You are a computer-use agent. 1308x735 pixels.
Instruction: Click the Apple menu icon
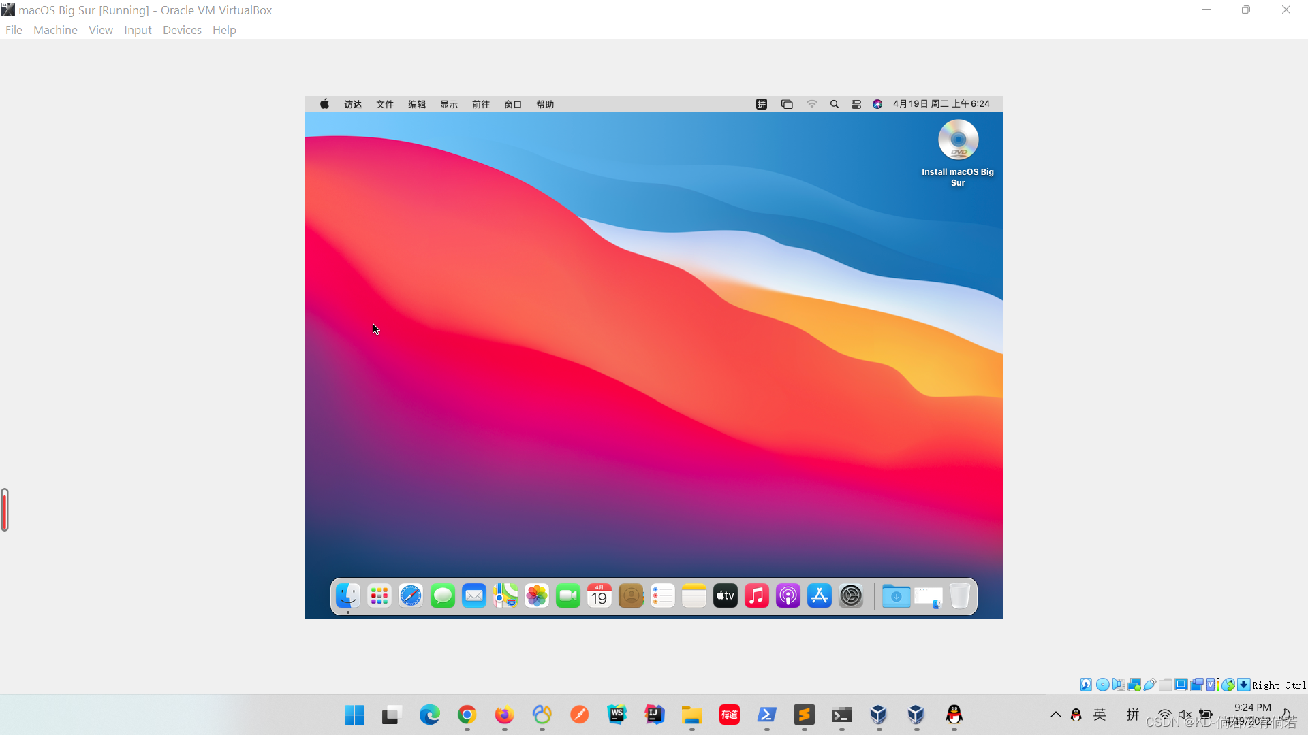tap(324, 104)
